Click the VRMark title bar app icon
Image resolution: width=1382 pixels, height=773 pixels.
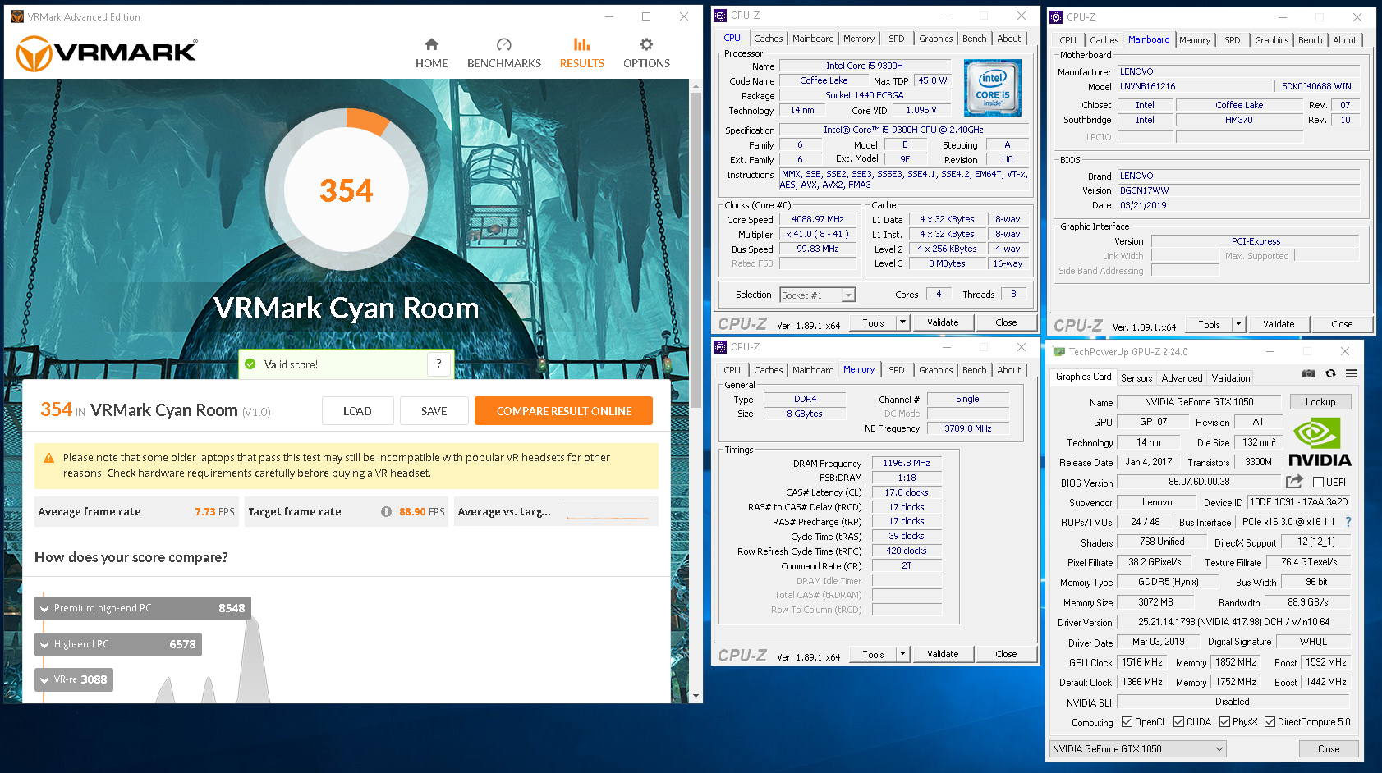[16, 16]
